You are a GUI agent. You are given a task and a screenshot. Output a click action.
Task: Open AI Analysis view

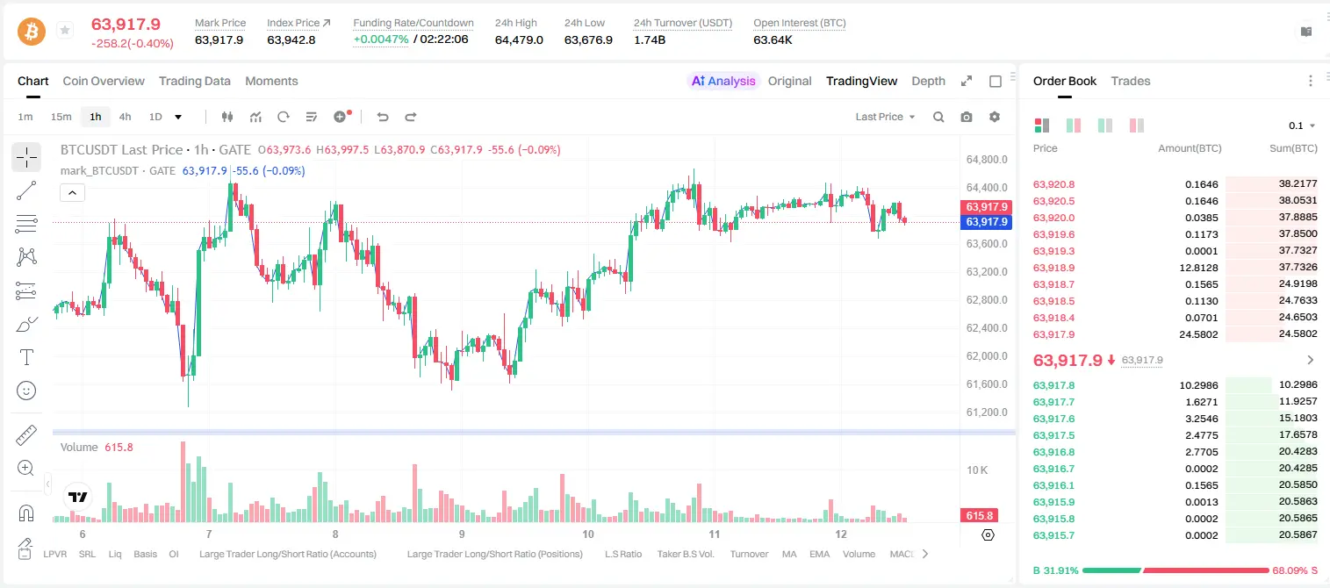[723, 81]
